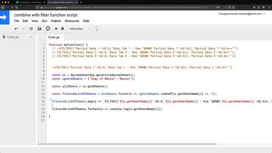The height and width of the screenshot is (153, 272).
Task: Click the 'const filteredListOfSheets' declaration line
Action: pyautogui.click(x=134, y=94)
